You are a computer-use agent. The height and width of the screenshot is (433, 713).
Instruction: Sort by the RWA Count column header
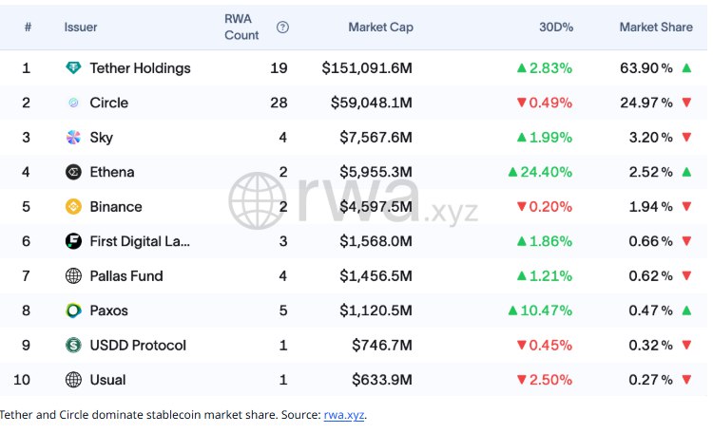pos(241,28)
